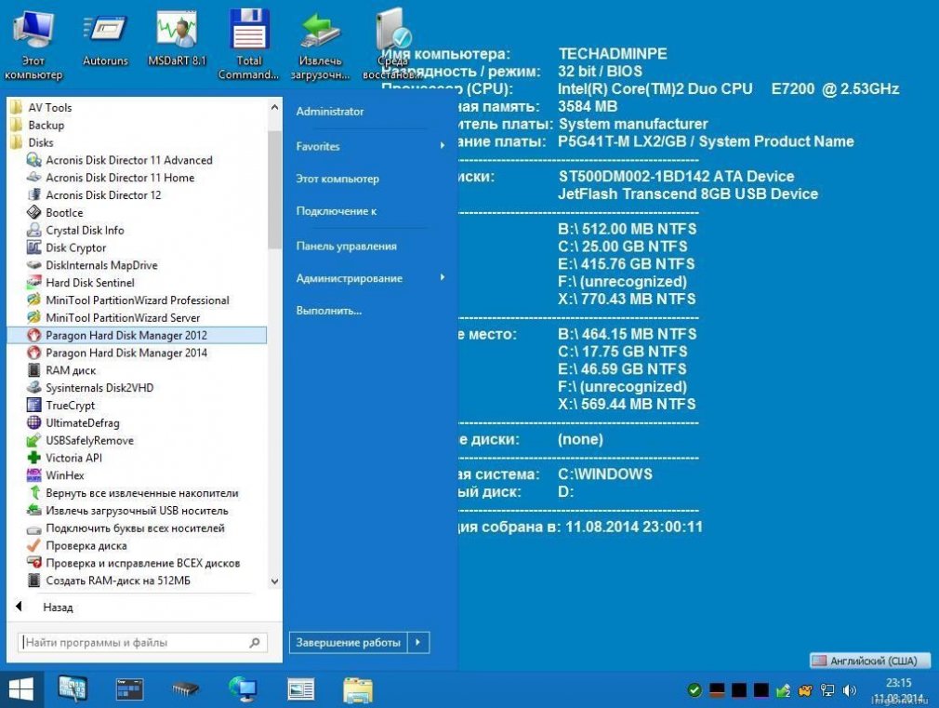Click "Извлечь загрузочный USB носитель"
Viewport: 939px width, 708px height.
pos(137,511)
